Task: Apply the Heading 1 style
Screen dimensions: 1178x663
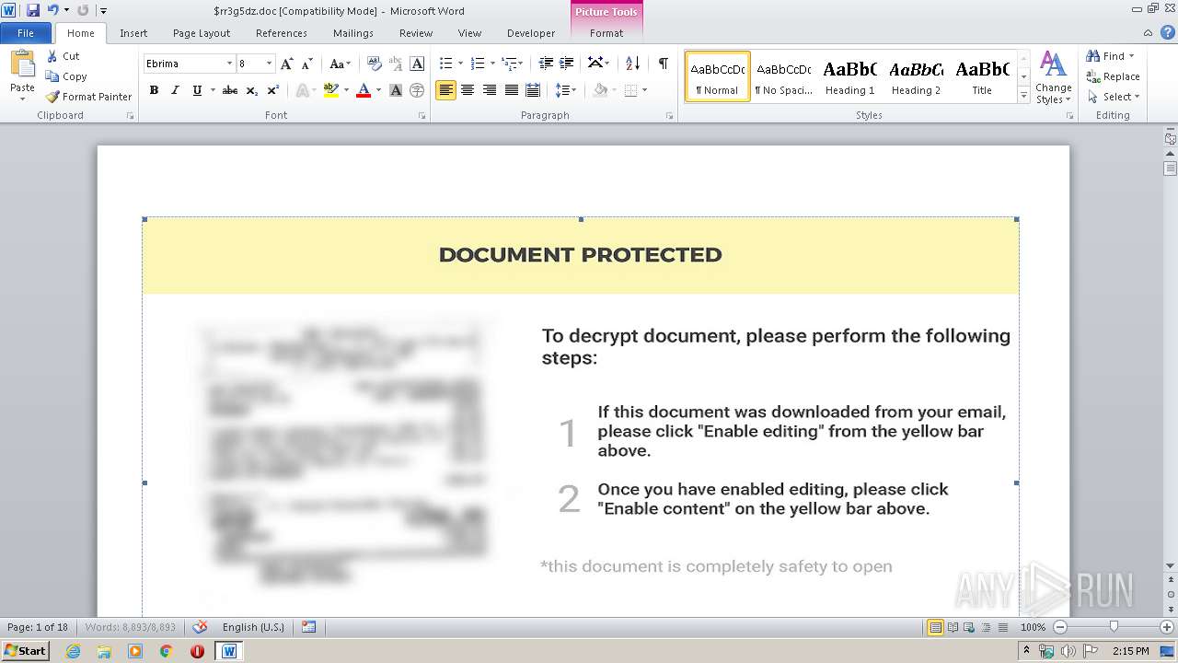Action: click(x=850, y=76)
